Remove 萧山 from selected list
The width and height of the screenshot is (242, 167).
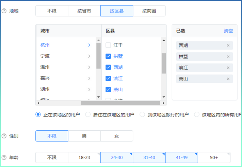tap(228, 79)
